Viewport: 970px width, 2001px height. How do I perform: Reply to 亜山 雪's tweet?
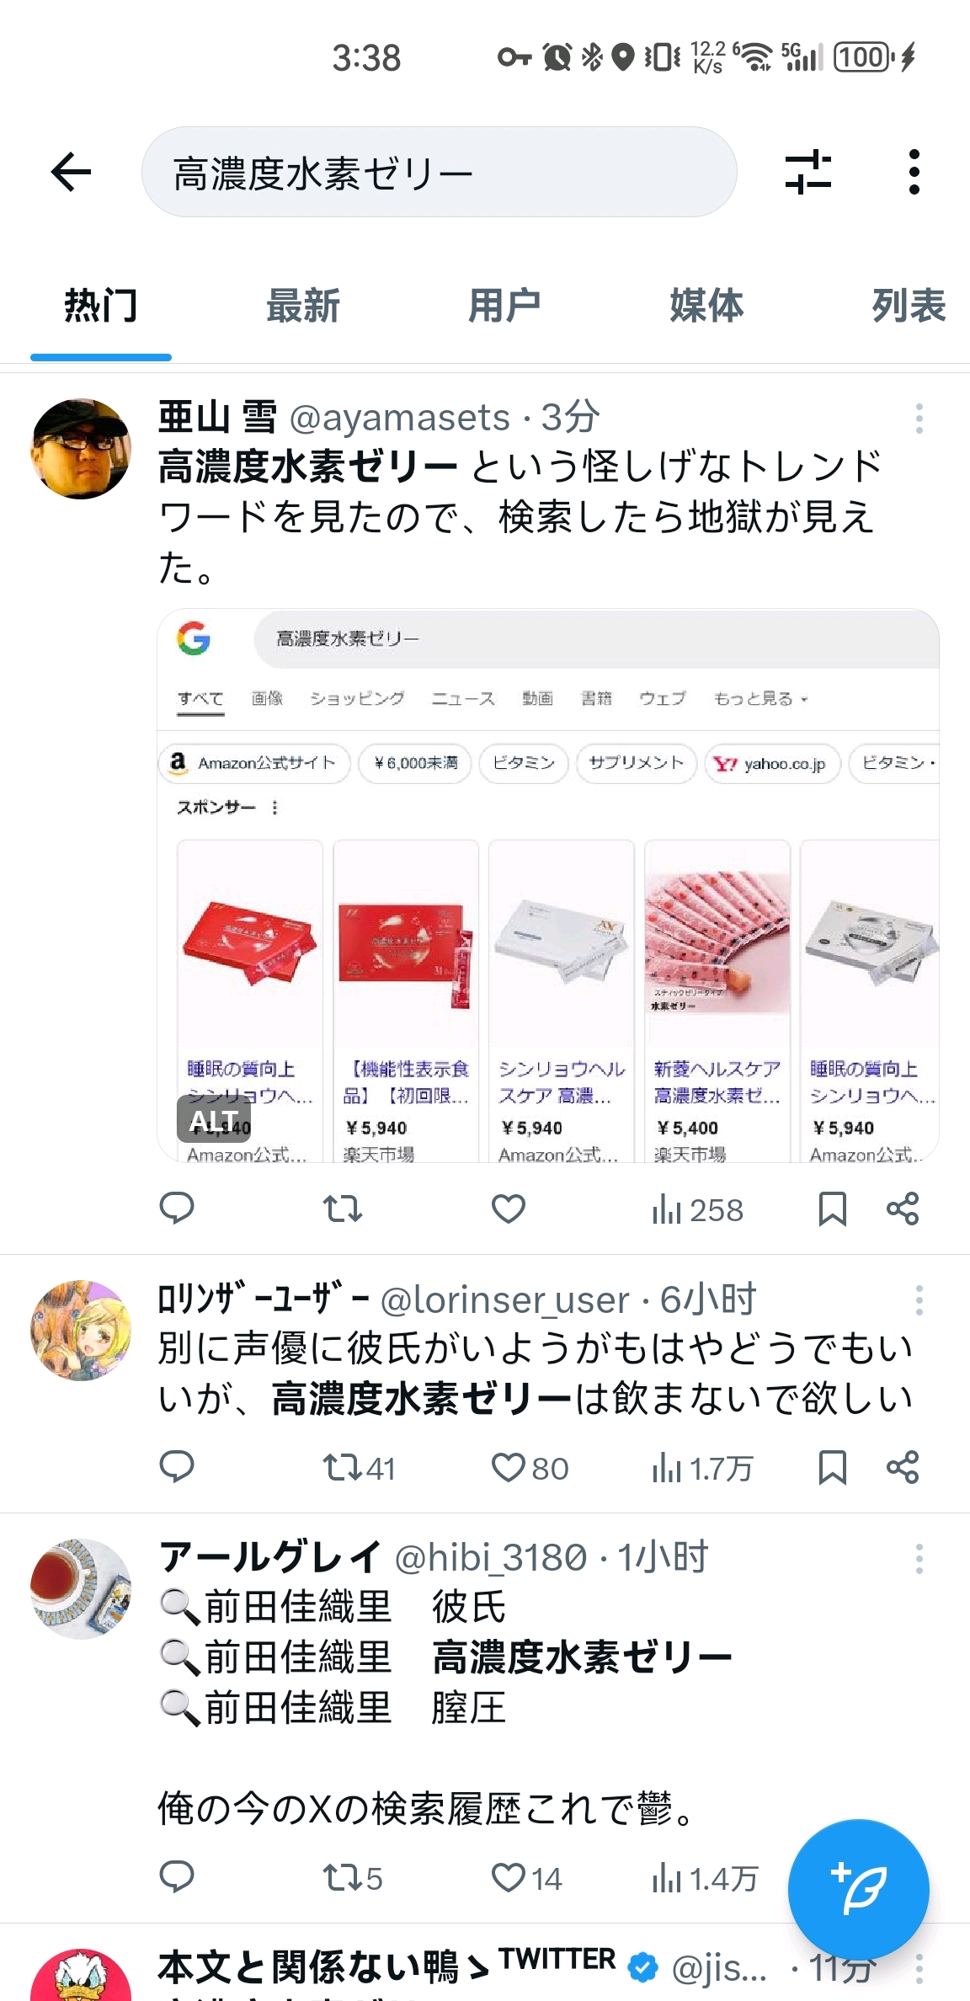coord(177,1209)
